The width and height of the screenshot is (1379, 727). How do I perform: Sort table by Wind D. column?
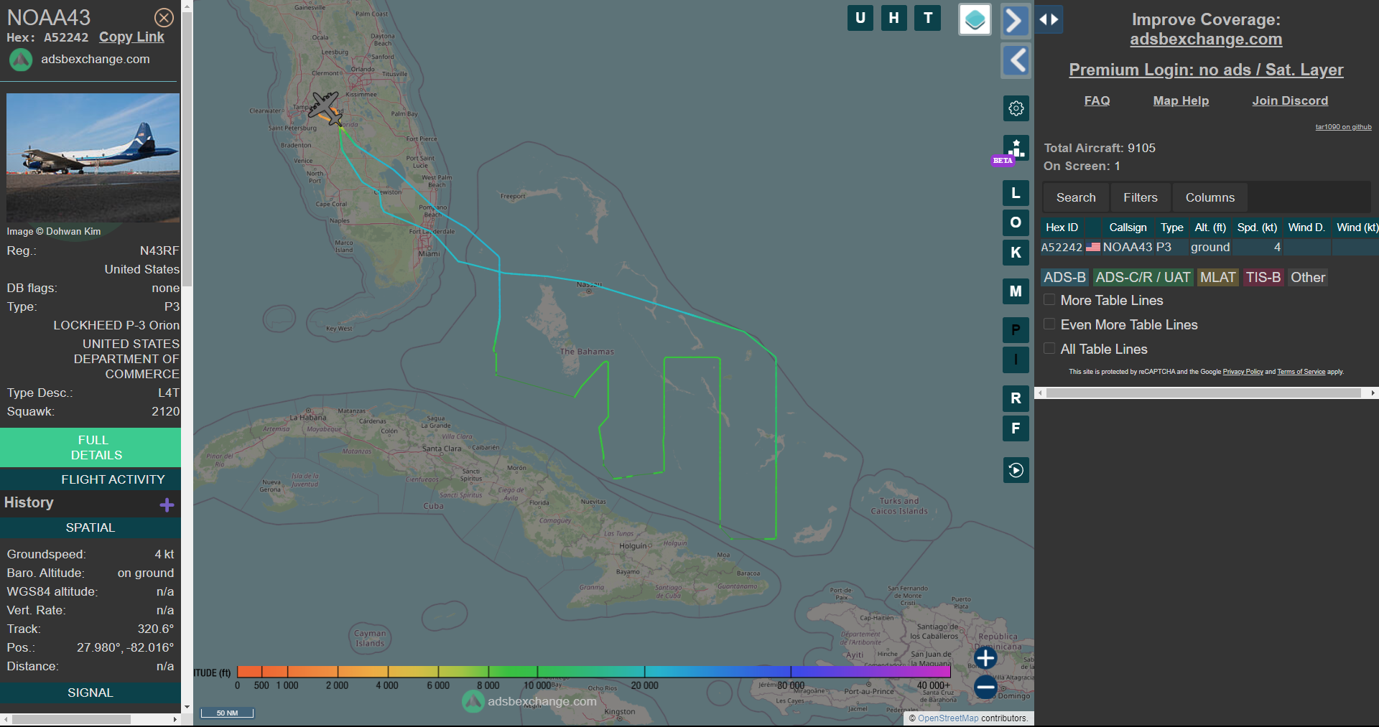coord(1306,228)
